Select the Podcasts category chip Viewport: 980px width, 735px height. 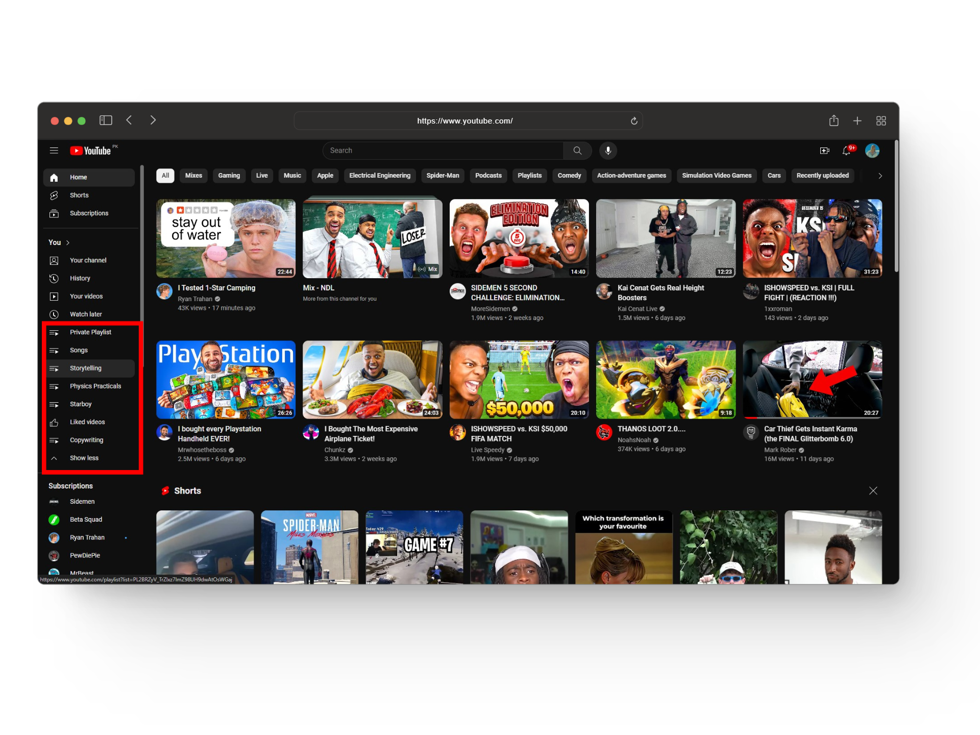[488, 176]
